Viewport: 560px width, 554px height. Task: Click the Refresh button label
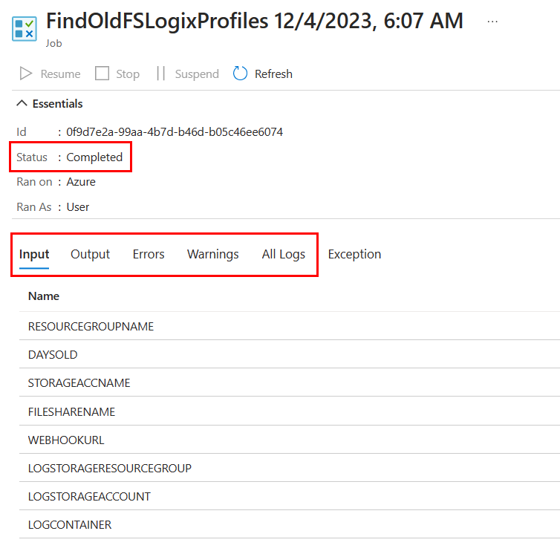[x=273, y=74]
